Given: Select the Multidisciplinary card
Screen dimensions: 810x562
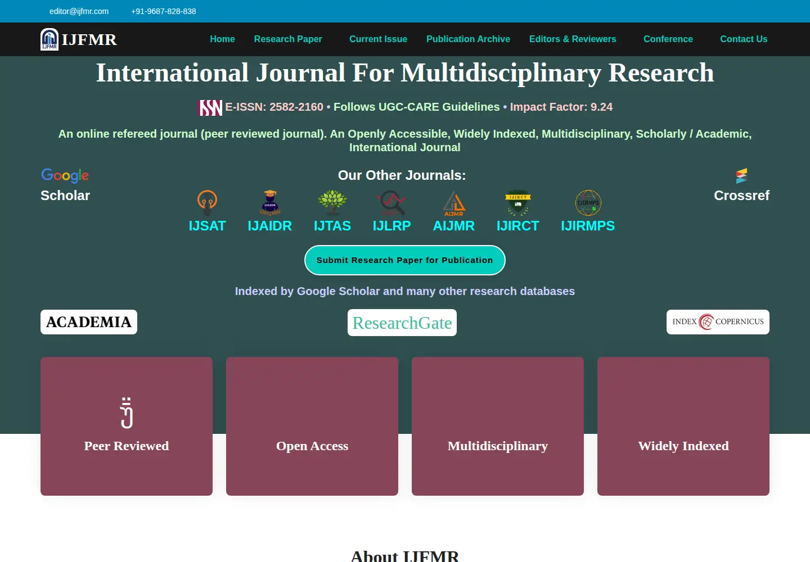Looking at the screenshot, I should point(498,426).
